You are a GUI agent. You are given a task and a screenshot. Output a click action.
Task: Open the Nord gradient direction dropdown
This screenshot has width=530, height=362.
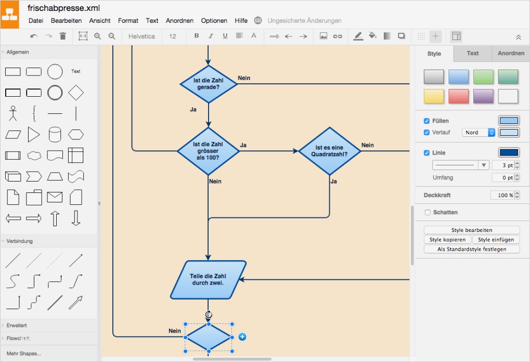(478, 133)
